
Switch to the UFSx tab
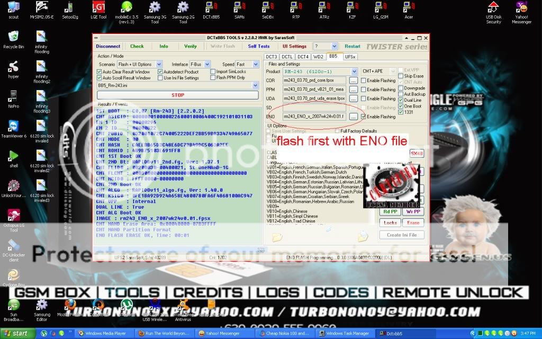coord(350,56)
